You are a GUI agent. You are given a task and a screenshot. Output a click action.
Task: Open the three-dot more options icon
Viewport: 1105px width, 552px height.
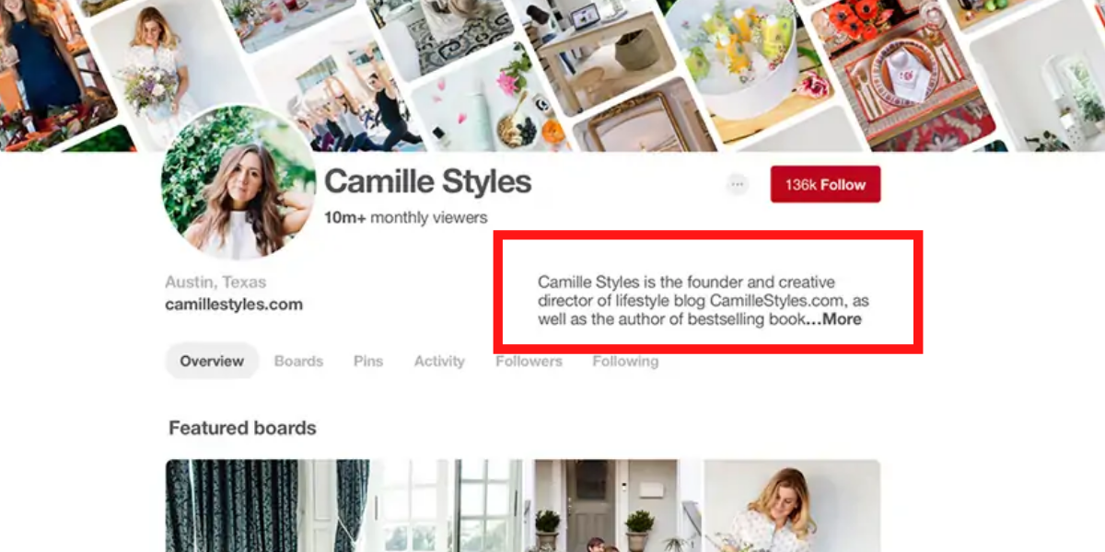[x=737, y=184]
